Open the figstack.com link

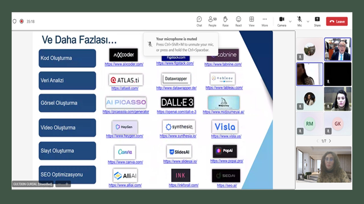coord(175,63)
